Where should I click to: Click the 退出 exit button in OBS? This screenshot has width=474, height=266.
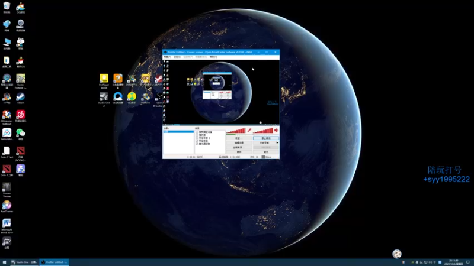pyautogui.click(x=265, y=152)
